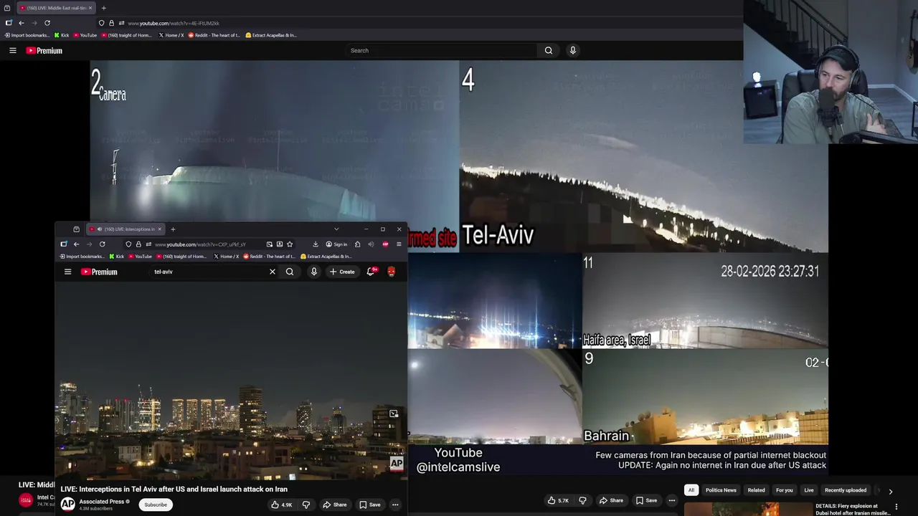The width and height of the screenshot is (918, 516).
Task: Open a new tab in the front browser window
Action: pyautogui.click(x=173, y=229)
